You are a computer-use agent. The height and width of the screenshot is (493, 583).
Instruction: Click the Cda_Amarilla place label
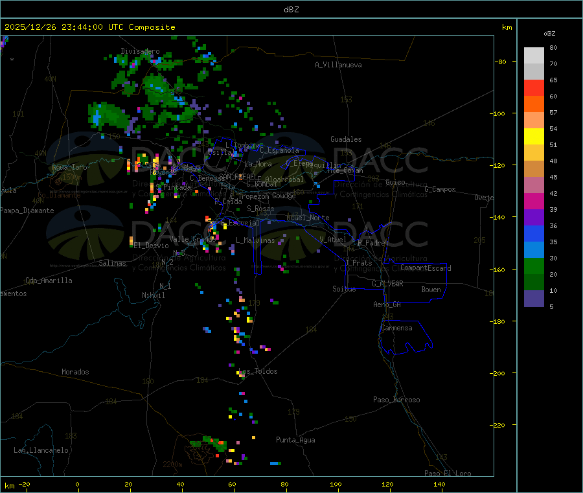[49, 281]
